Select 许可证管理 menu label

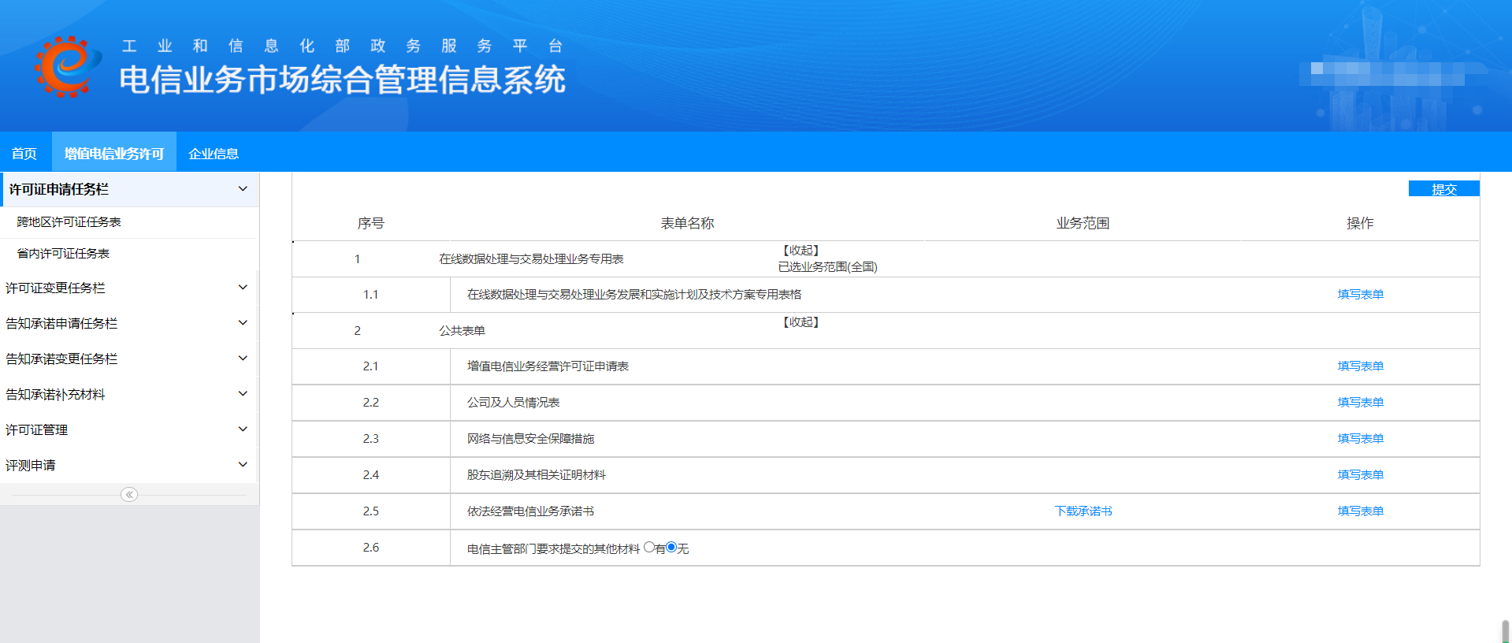pos(37,430)
